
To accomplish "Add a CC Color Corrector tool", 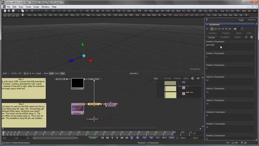I will click(103, 11).
